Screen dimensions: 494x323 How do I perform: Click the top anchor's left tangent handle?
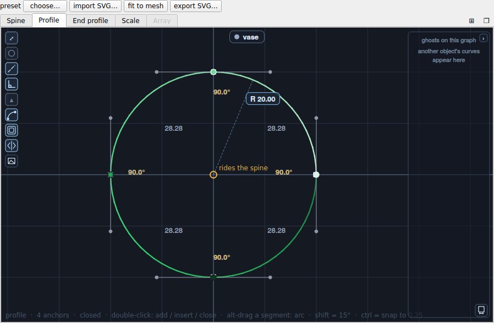pyautogui.click(x=157, y=72)
